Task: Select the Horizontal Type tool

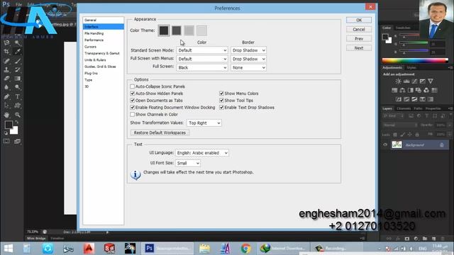Action: (x=18, y=96)
